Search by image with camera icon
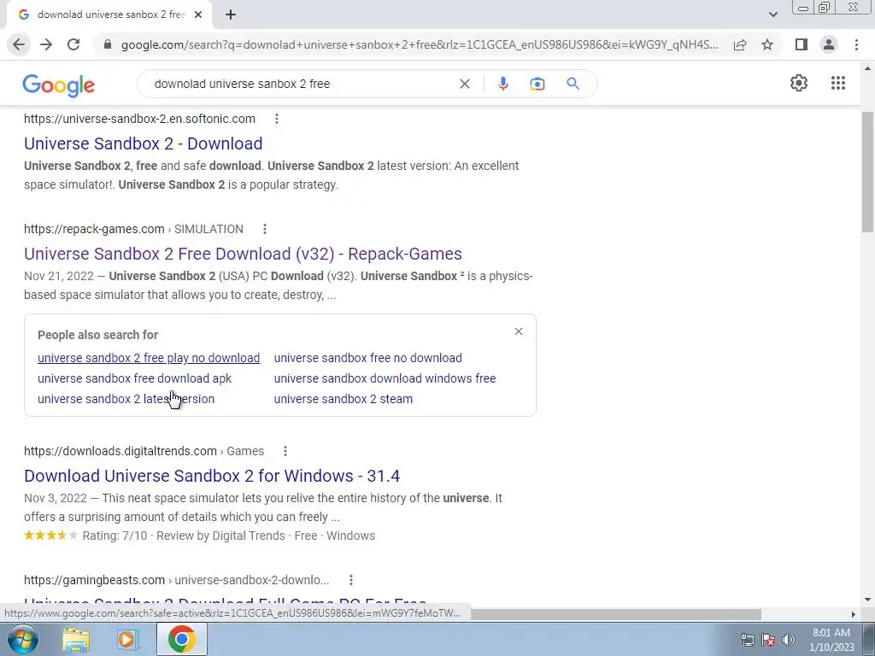Screen dimensions: 875x656 tap(537, 84)
